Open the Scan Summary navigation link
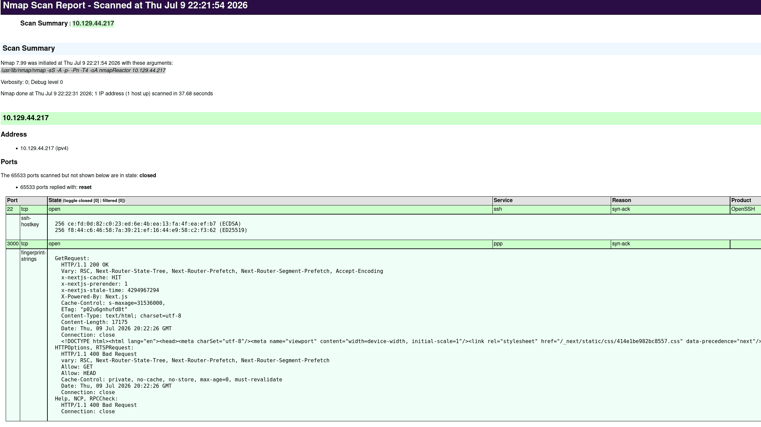Image resolution: width=761 pixels, height=427 pixels. [x=44, y=23]
